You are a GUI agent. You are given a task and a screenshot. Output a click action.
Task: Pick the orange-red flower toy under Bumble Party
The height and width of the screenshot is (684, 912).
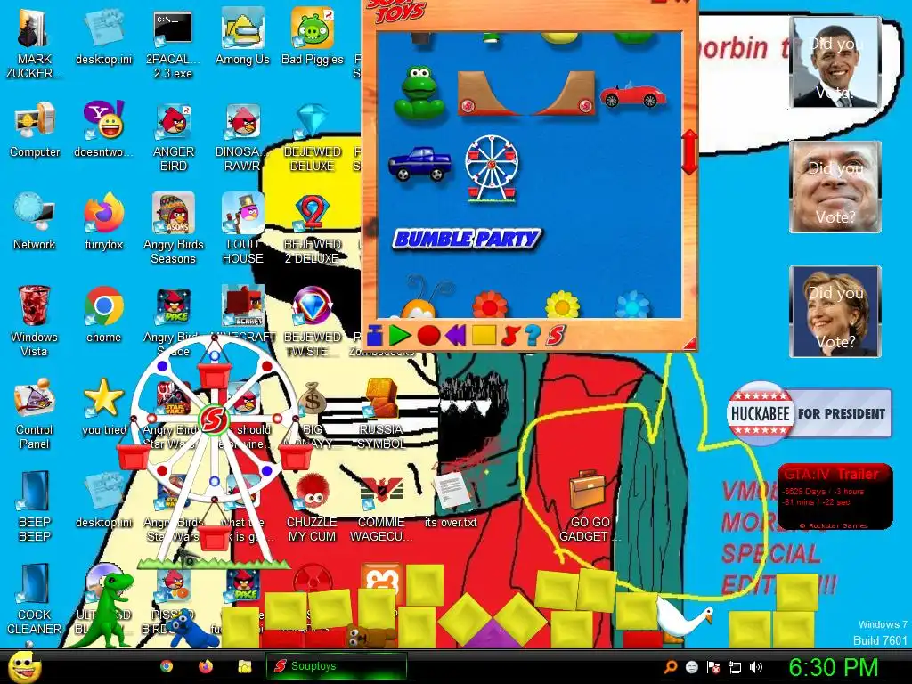tap(490, 305)
